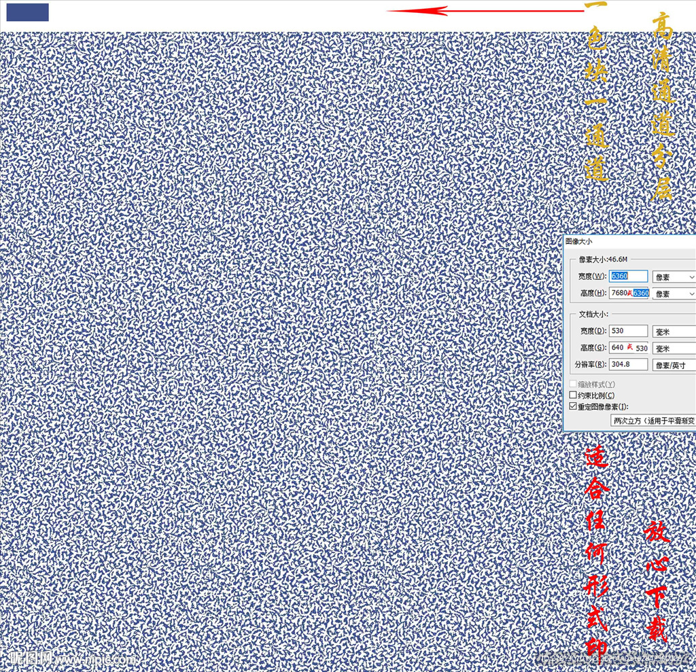Click the pixel width field showing 6360
This screenshot has height=672, width=696.
point(628,276)
